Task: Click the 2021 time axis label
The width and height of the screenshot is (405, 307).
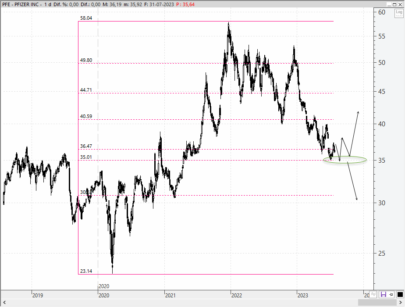Action: point(171,295)
